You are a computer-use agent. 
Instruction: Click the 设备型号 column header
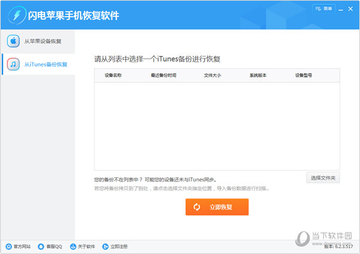pyautogui.click(x=303, y=76)
